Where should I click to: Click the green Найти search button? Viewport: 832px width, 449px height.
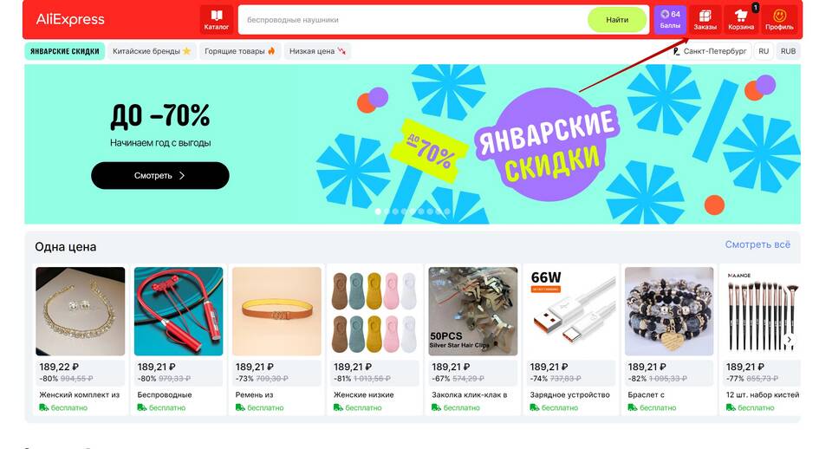617,20
